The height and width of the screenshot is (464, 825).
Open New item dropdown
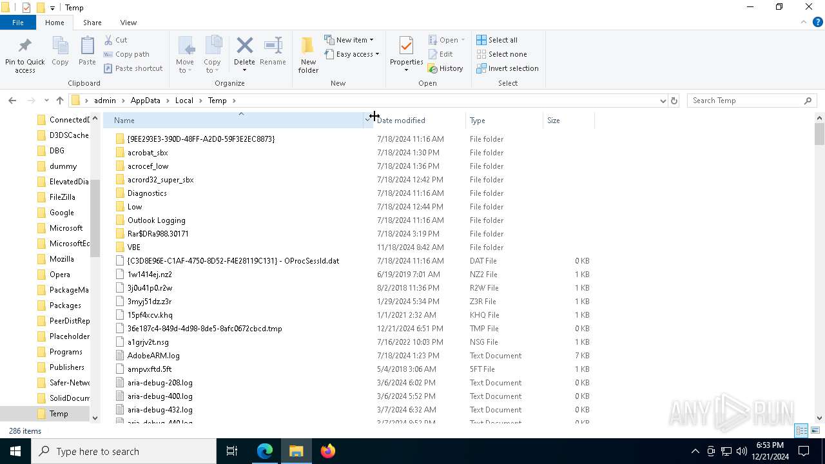pyautogui.click(x=349, y=40)
